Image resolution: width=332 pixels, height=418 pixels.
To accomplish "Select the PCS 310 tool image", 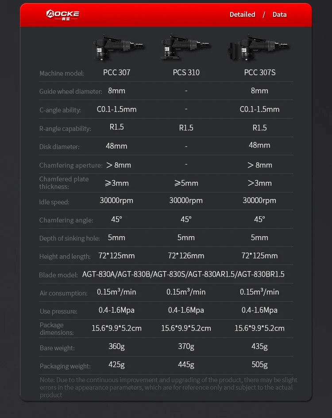I will (185, 47).
